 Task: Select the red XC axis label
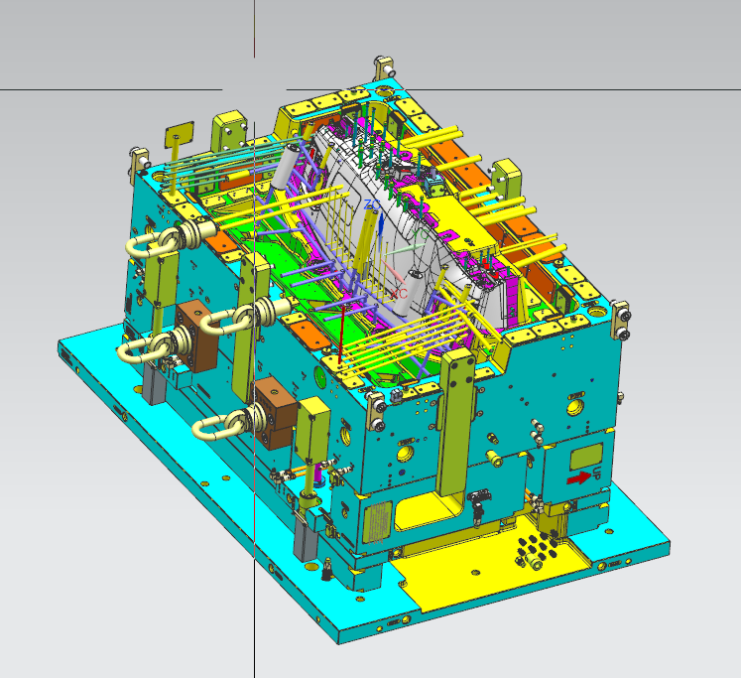pos(400,294)
